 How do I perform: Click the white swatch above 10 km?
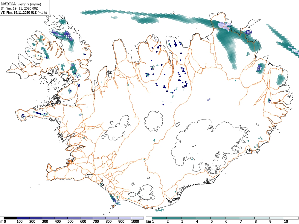click(291, 218)
